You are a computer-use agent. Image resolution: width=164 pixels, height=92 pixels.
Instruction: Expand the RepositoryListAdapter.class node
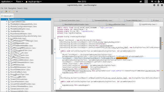pyautogui.click(x=6, y=34)
